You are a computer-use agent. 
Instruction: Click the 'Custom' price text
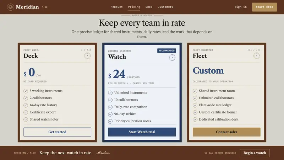click(x=208, y=70)
